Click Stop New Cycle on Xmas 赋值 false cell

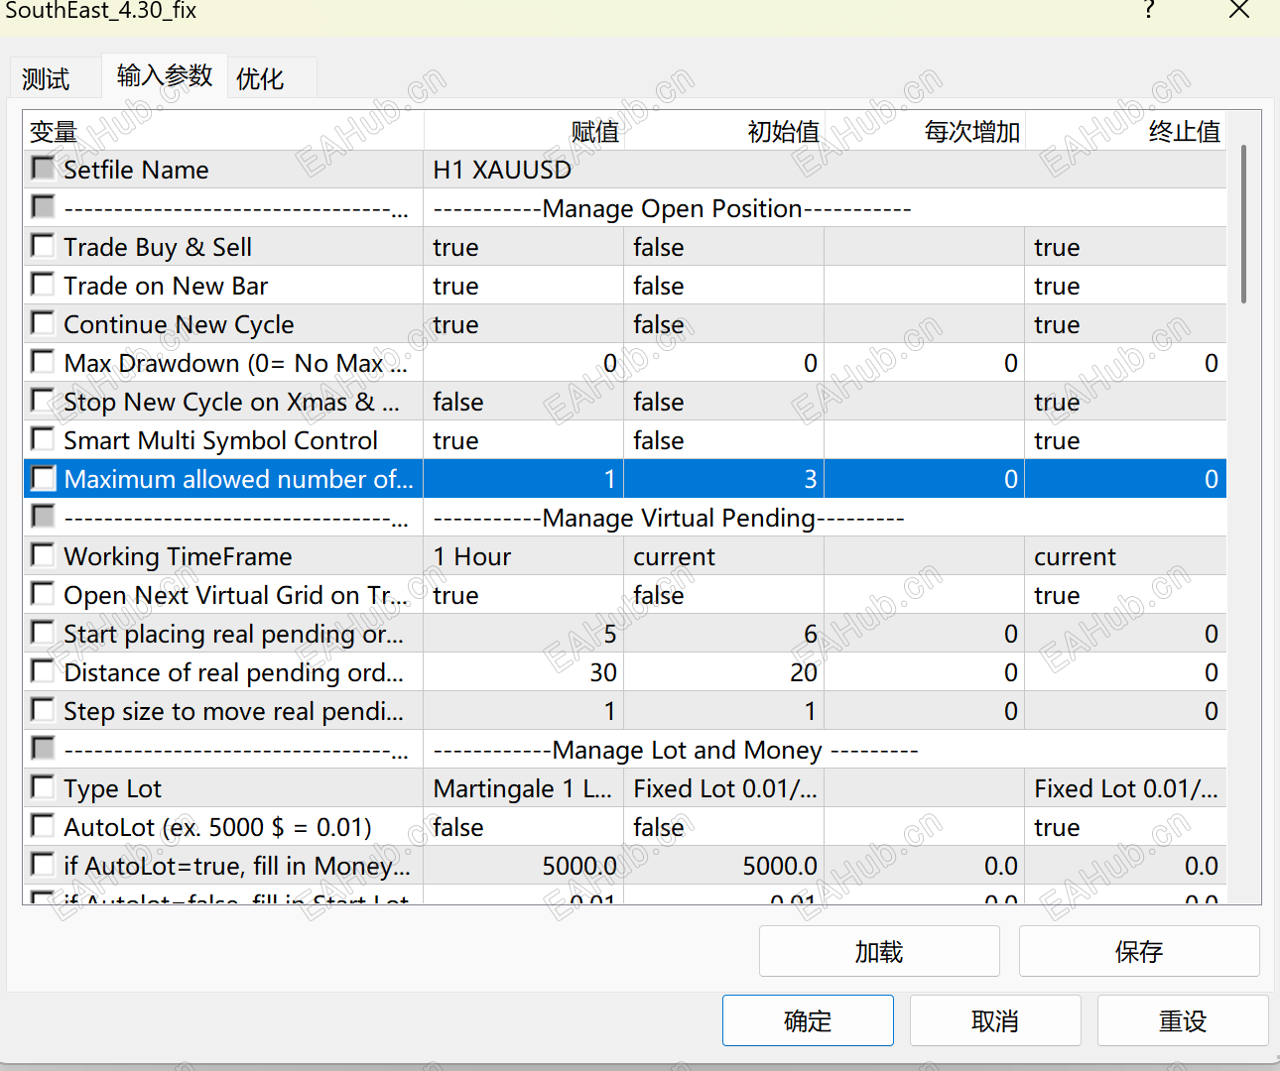[524, 402]
